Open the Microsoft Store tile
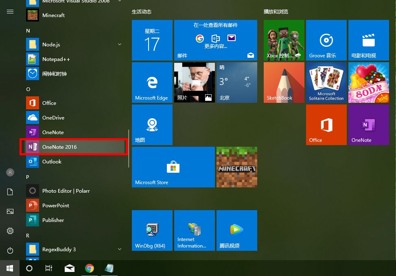The width and height of the screenshot is (396, 276). point(173,167)
